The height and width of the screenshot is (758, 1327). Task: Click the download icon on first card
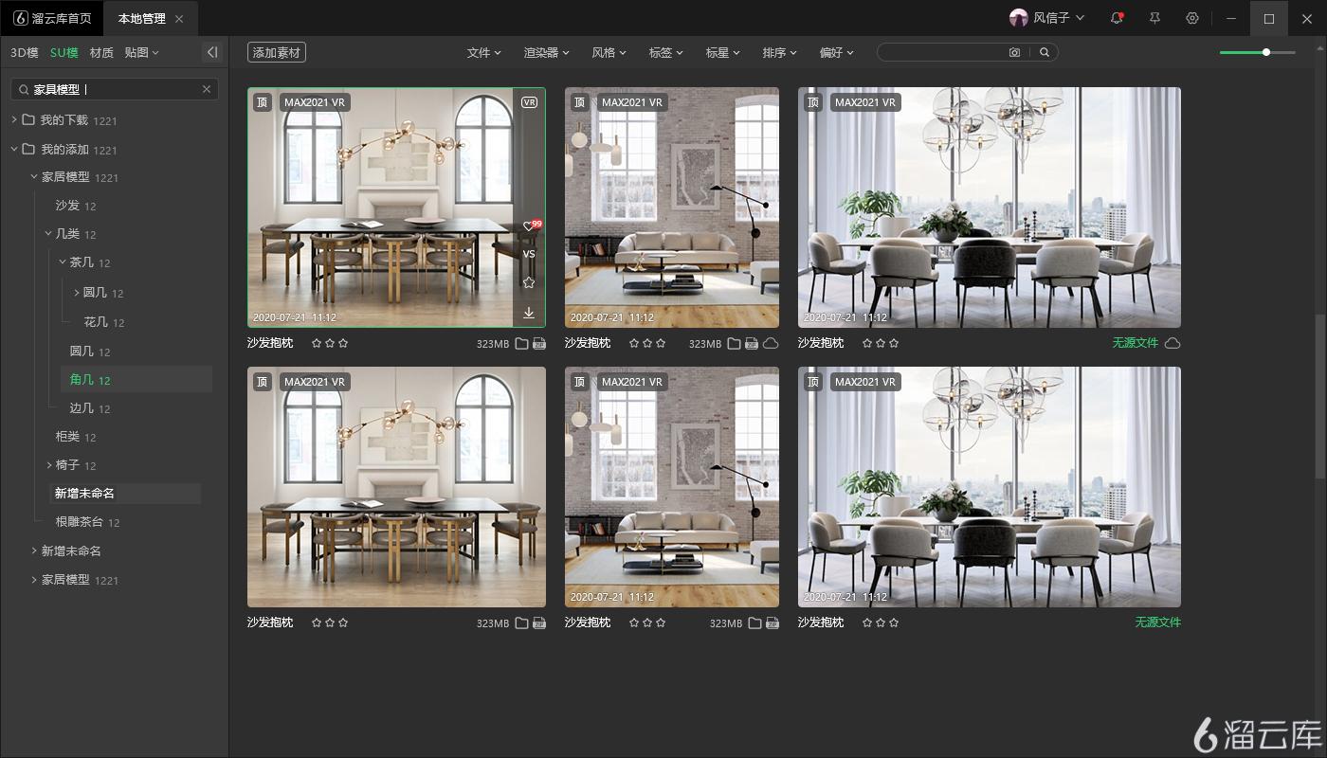click(x=529, y=313)
